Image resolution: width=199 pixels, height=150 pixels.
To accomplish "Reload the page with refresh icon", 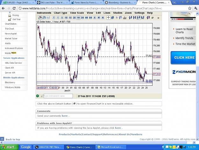I will (14, 8).
